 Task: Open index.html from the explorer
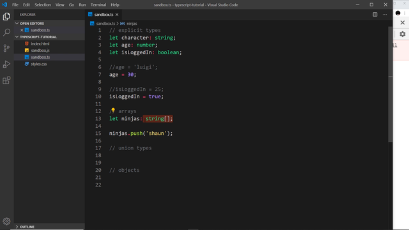[50, 44]
